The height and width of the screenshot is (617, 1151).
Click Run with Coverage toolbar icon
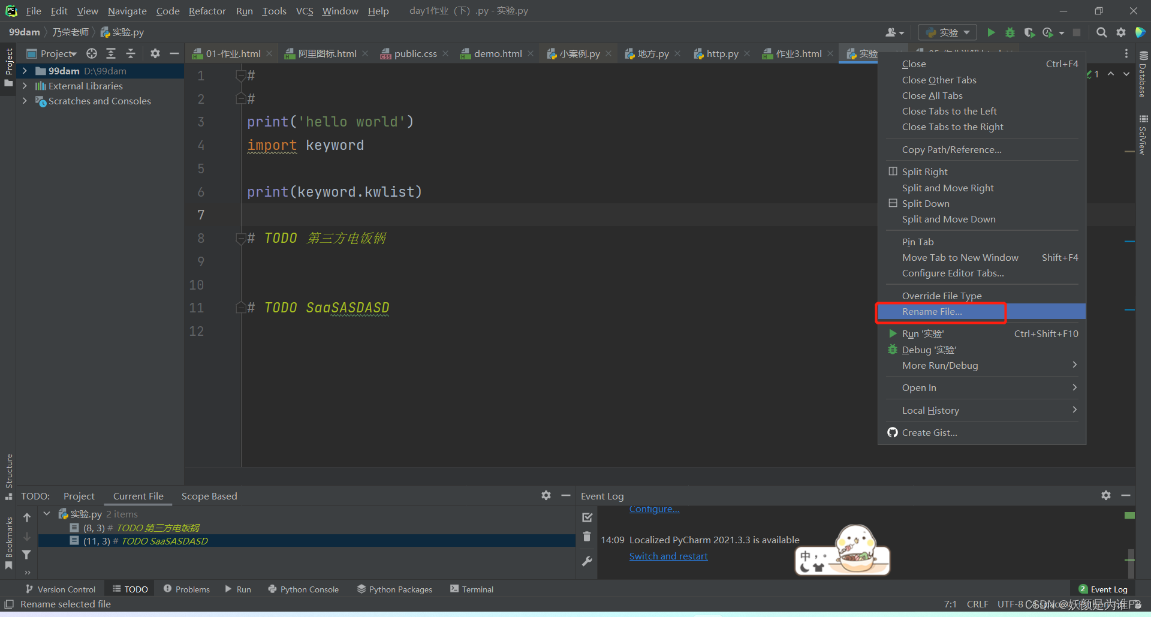coord(1029,32)
